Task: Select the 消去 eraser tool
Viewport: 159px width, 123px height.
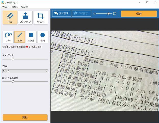Action: pyautogui.click(x=10, y=18)
